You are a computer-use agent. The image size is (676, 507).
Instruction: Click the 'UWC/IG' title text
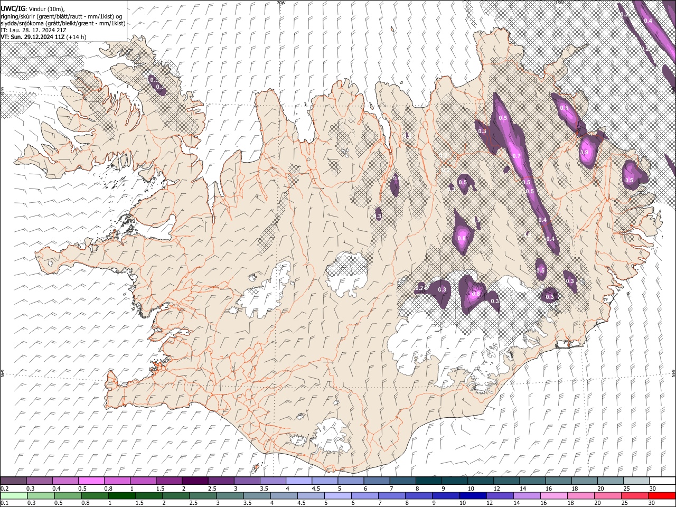pyautogui.click(x=13, y=9)
